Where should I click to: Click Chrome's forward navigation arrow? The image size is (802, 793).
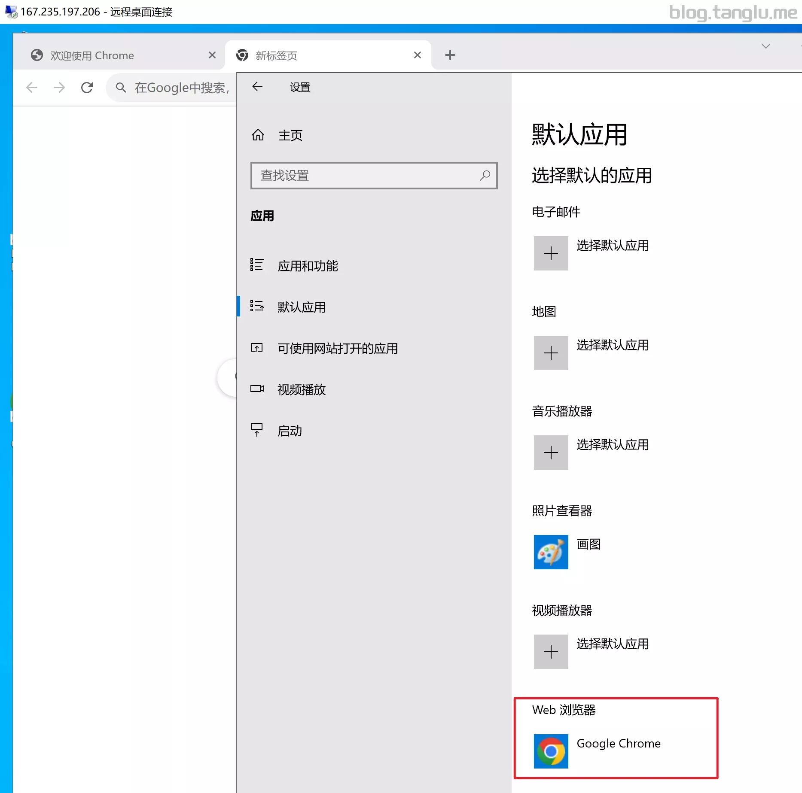(x=59, y=88)
